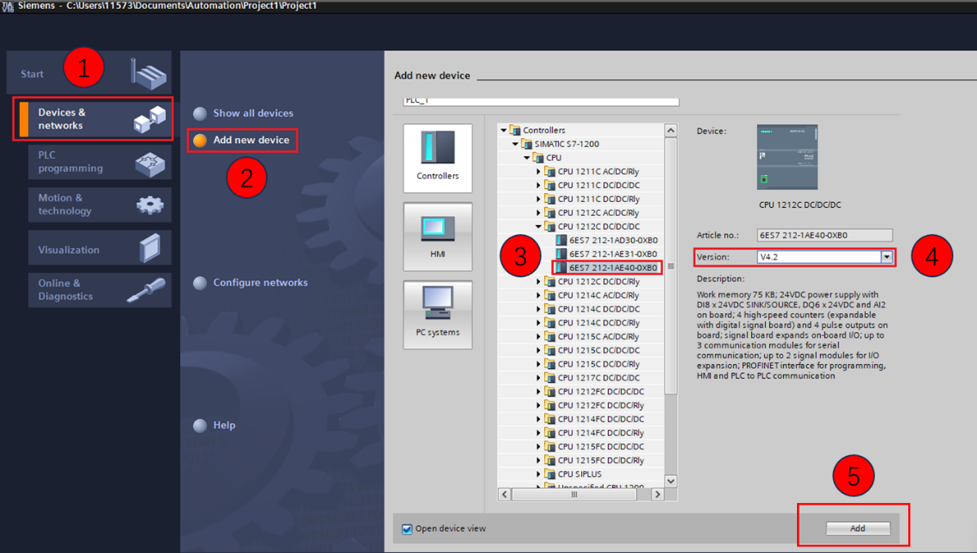Select CPU 1215FC DC/DC/DC folder
This screenshot has width=977, height=553.
(594, 447)
